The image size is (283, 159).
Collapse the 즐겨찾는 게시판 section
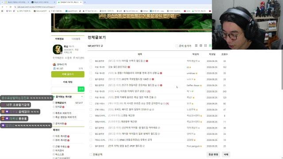[82, 97]
